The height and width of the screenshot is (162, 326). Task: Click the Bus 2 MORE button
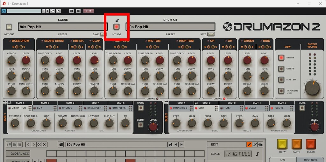click(302, 108)
